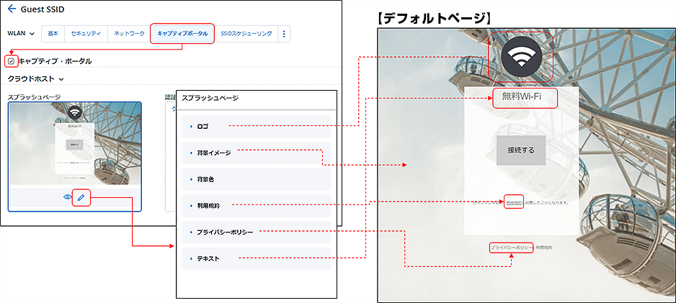Expand the 背景イメージ section

256,153
